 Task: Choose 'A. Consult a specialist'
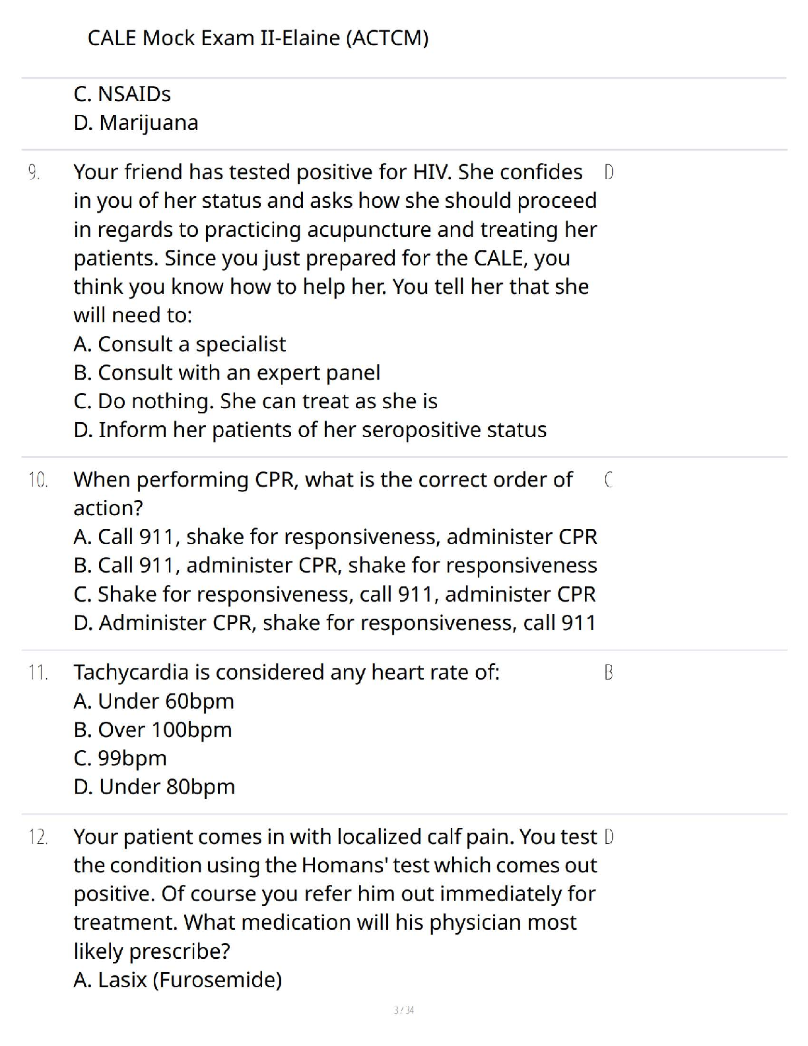coord(180,344)
